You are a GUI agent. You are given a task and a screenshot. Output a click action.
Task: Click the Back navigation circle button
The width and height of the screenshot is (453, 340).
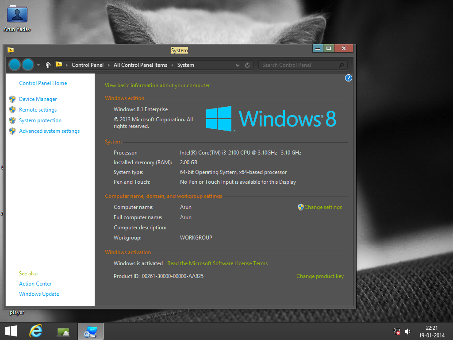15,65
